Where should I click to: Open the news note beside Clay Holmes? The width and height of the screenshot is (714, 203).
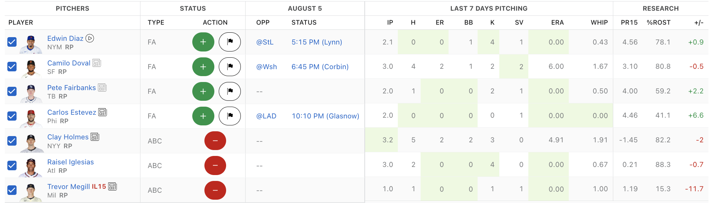(95, 137)
